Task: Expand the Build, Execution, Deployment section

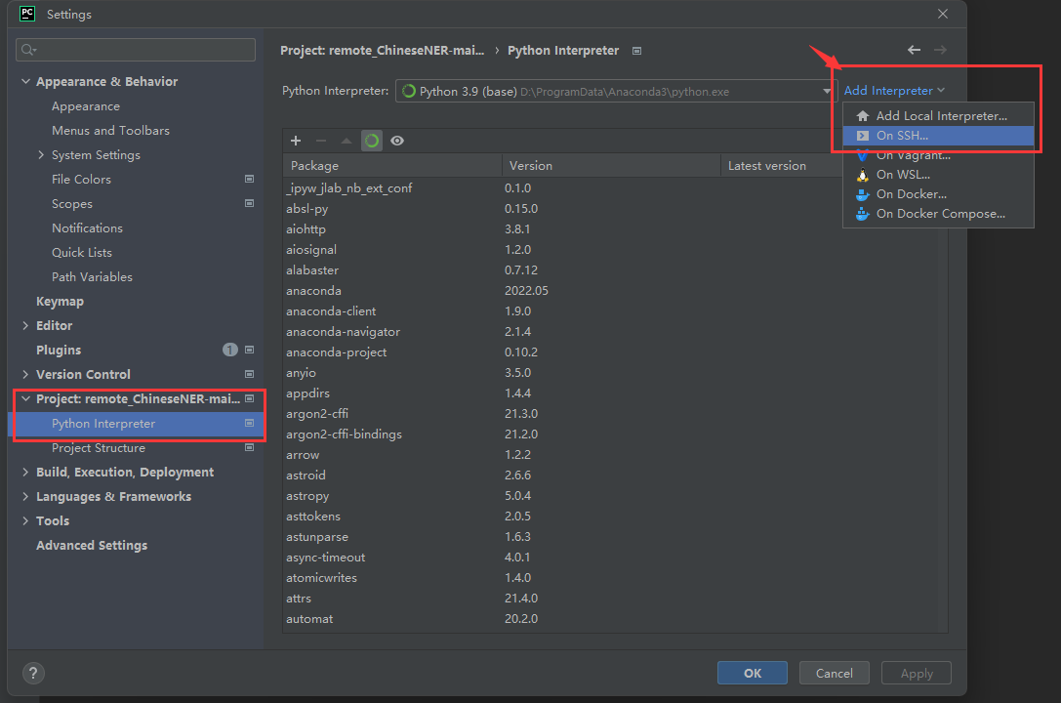Action: click(26, 473)
